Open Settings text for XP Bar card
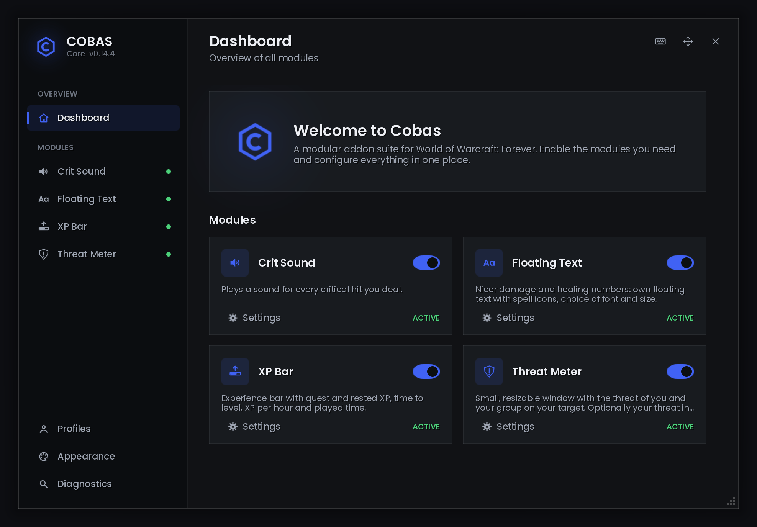 point(261,427)
